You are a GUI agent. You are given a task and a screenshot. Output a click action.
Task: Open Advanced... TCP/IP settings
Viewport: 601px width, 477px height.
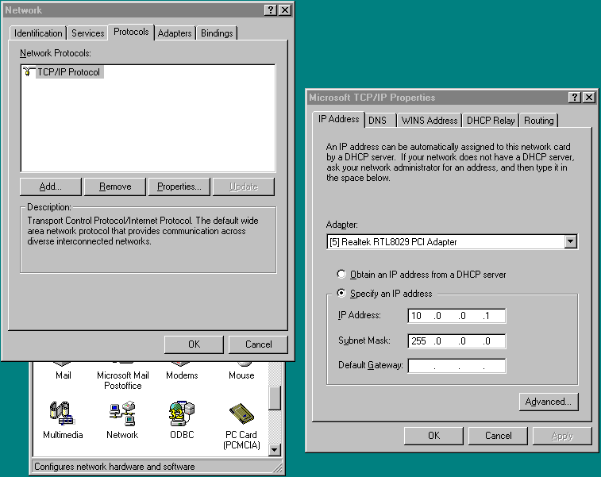pos(549,402)
